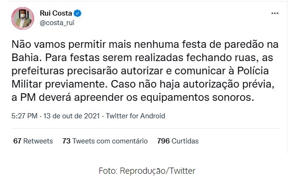
Task: Open Rui Costa's profile avatar photo
Action: (23, 18)
